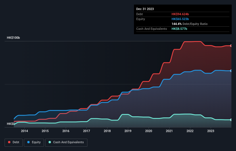The width and height of the screenshot is (236, 151).
Task: Click the Cash And Equivalents tooltip label
Action: pyautogui.click(x=151, y=29)
